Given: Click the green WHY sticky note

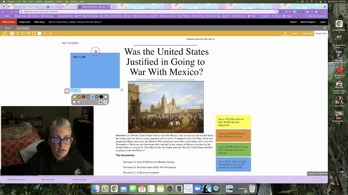Looking at the screenshot, I should point(233,150).
